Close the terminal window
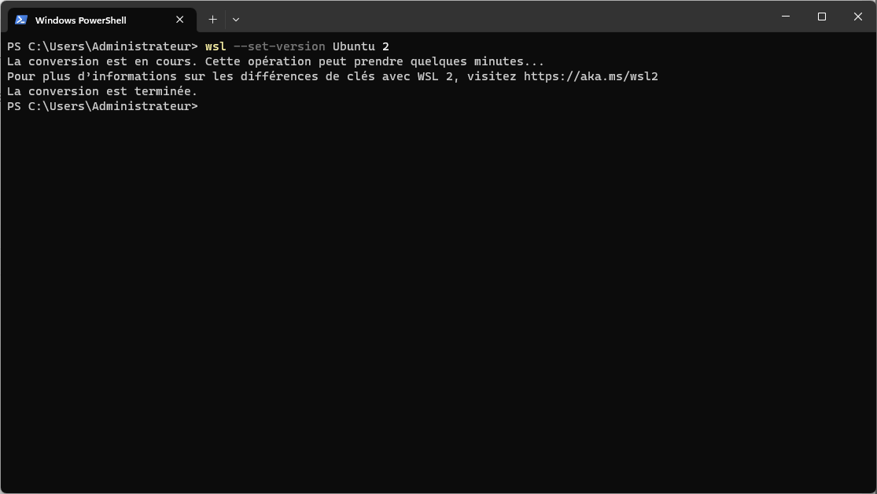Image resolution: width=877 pixels, height=494 pixels. [x=857, y=17]
